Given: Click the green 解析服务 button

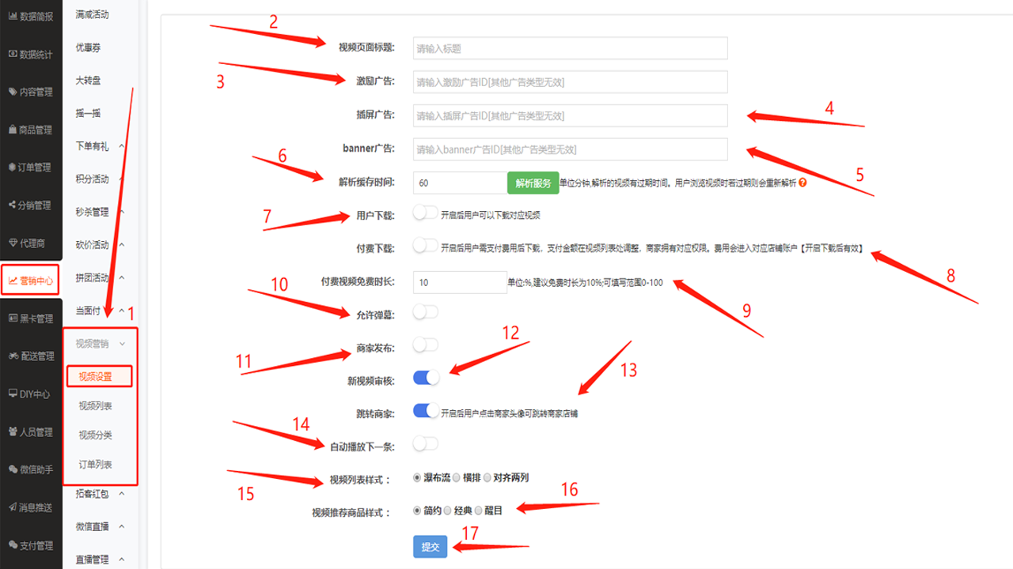Looking at the screenshot, I should point(533,183).
